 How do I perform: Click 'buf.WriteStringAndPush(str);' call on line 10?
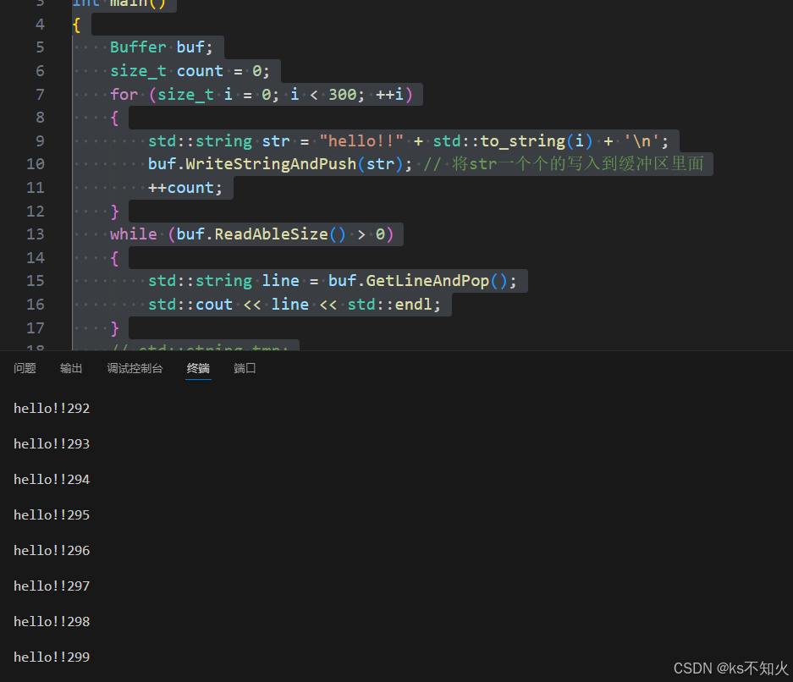280,164
